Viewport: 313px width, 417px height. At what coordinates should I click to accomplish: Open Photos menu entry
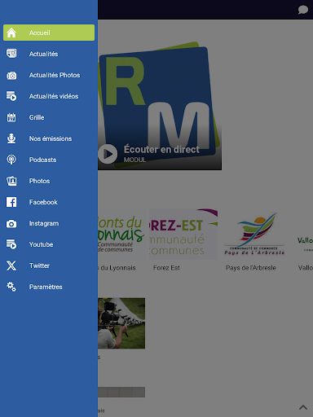click(49, 181)
